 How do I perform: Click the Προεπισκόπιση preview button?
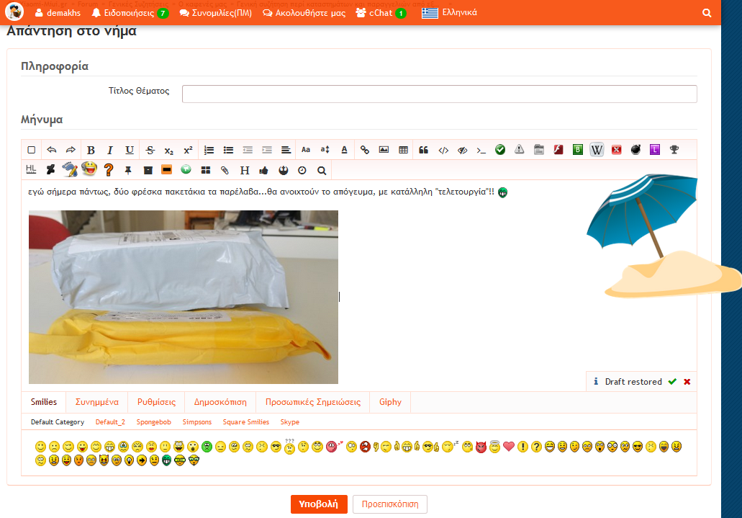(390, 504)
